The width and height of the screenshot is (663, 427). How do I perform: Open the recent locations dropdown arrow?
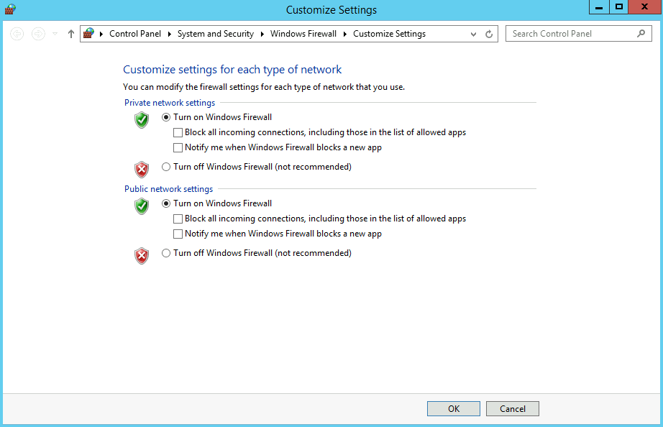click(x=55, y=34)
